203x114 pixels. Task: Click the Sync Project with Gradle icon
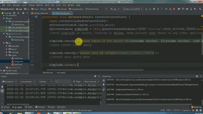(x=187, y=9)
